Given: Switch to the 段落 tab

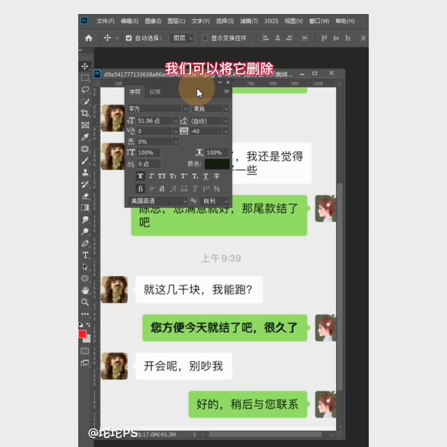Looking at the screenshot, I should tap(155, 92).
